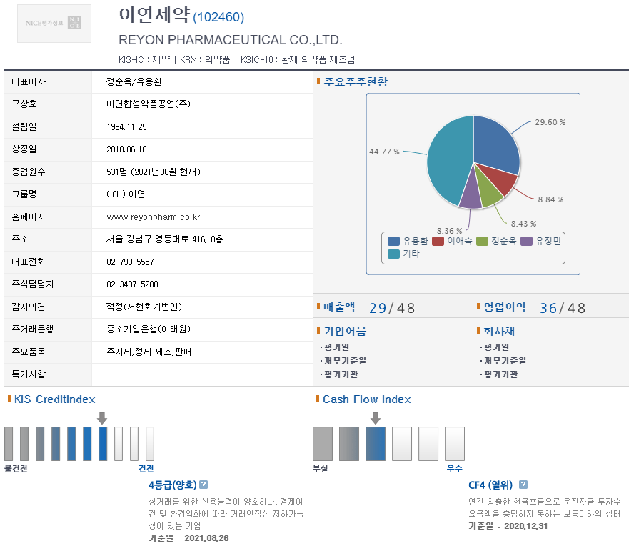The image size is (629, 546).
Task: Click REYON PHARMACEUTICAL CO.,LTD. text
Action: click(x=231, y=40)
